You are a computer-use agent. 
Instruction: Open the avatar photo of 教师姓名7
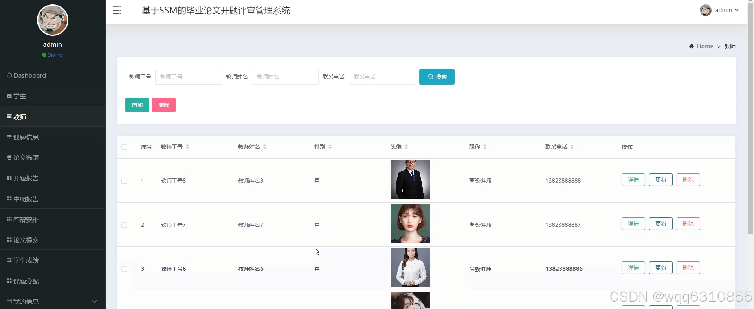pyautogui.click(x=410, y=223)
